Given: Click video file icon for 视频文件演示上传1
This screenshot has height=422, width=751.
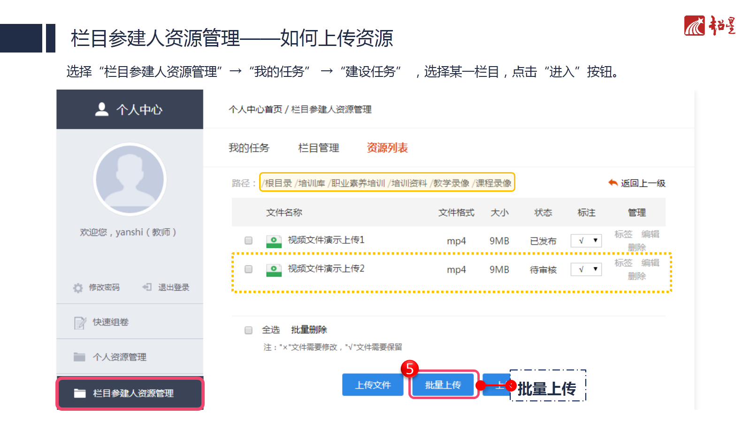Looking at the screenshot, I should [x=274, y=241].
